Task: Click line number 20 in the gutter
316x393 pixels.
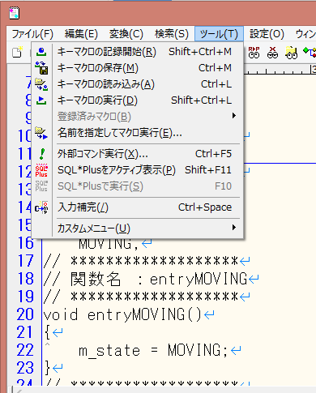Action: pos(25,314)
